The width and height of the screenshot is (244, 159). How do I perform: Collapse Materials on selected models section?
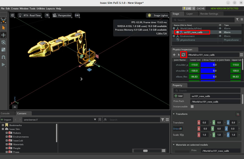click(174, 145)
